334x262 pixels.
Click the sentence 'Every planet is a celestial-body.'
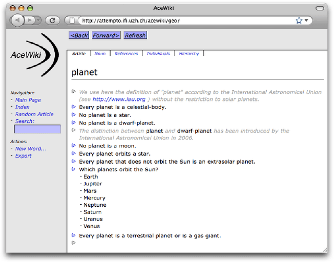point(123,107)
